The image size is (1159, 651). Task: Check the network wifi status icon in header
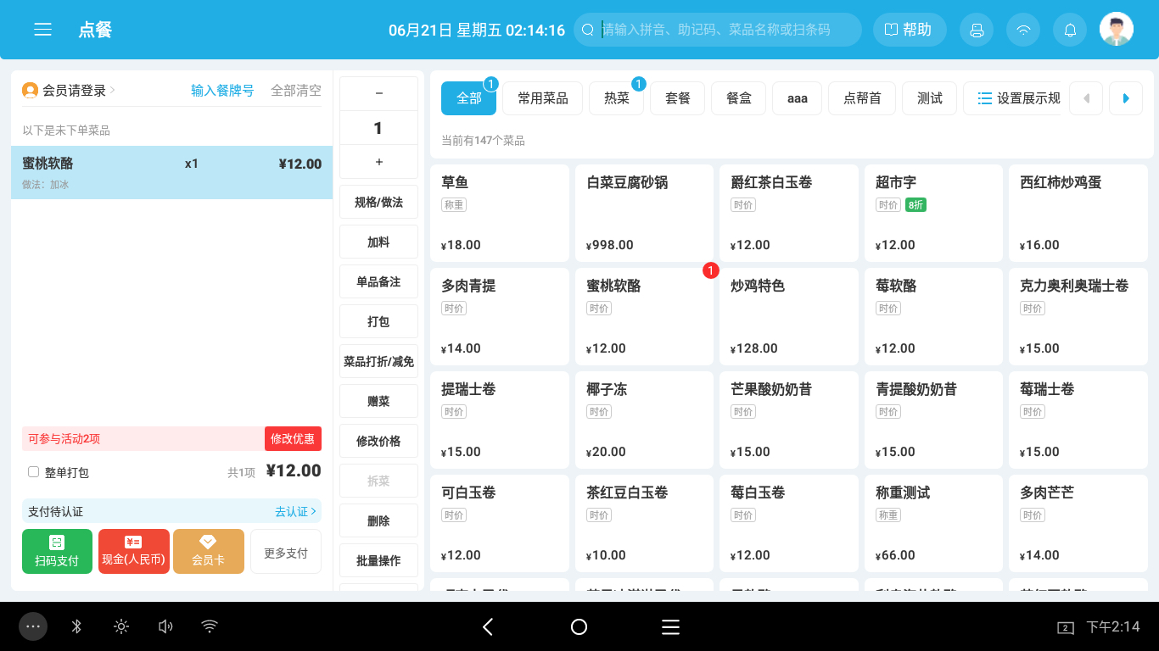[1023, 30]
